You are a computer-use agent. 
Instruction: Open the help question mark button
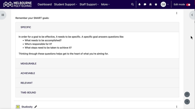point(187,102)
